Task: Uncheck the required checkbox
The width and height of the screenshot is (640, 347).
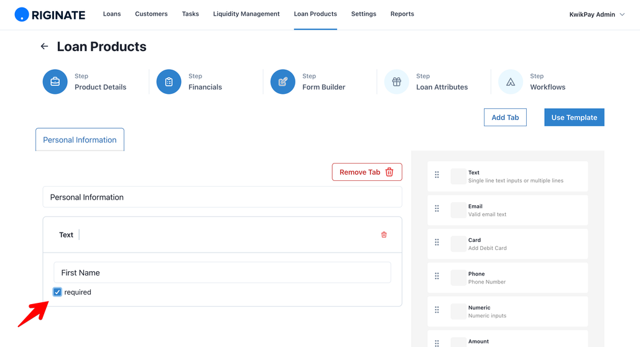Action: tap(57, 292)
